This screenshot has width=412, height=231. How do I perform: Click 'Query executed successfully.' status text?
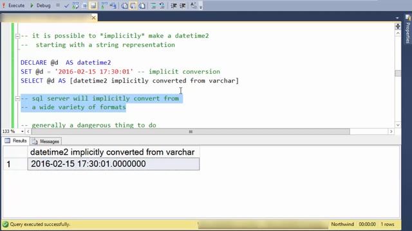tap(40, 224)
